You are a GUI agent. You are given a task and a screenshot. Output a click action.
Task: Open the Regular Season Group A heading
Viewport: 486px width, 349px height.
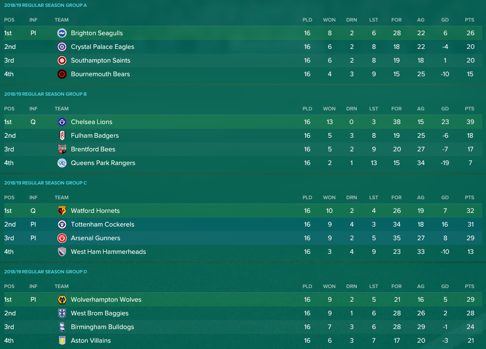point(46,5)
